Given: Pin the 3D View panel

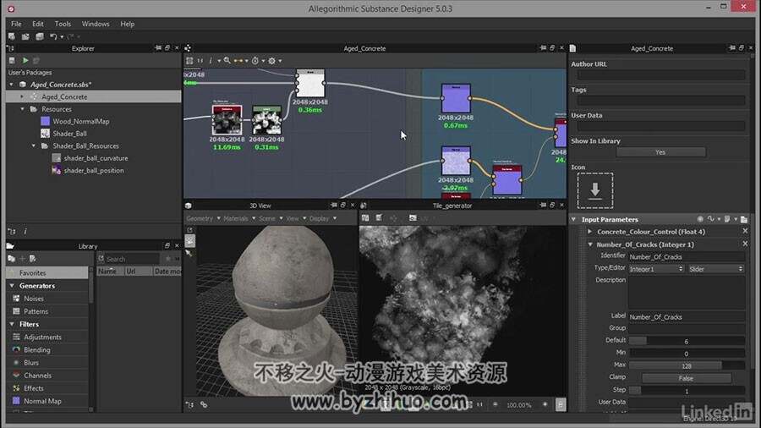Looking at the screenshot, I should tap(334, 206).
